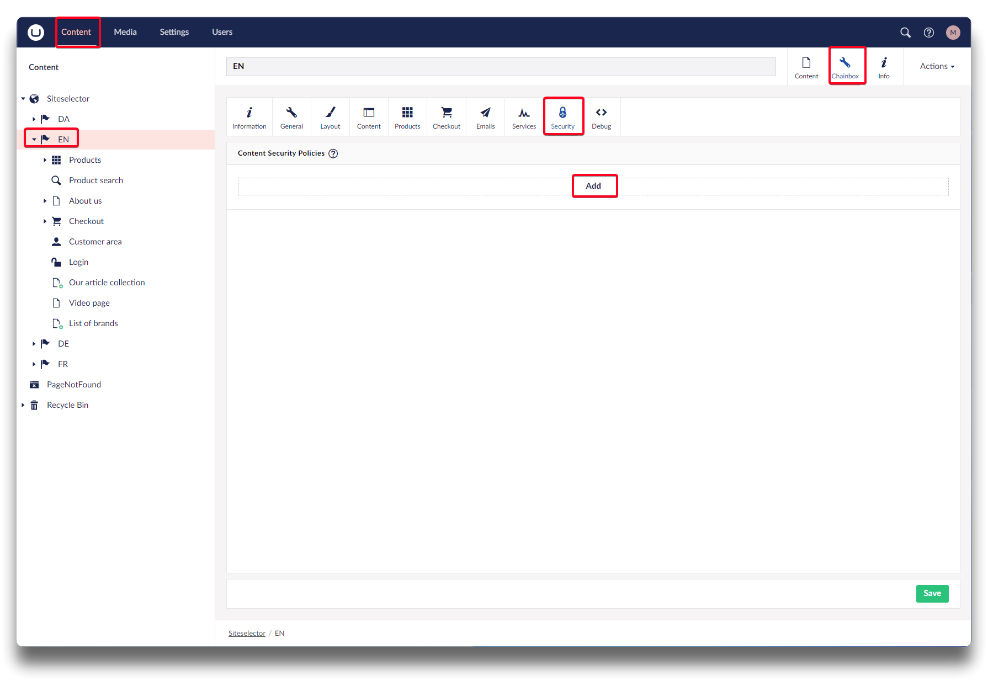The height and width of the screenshot is (681, 988).
Task: Open the user avatar menu
Action: point(953,33)
